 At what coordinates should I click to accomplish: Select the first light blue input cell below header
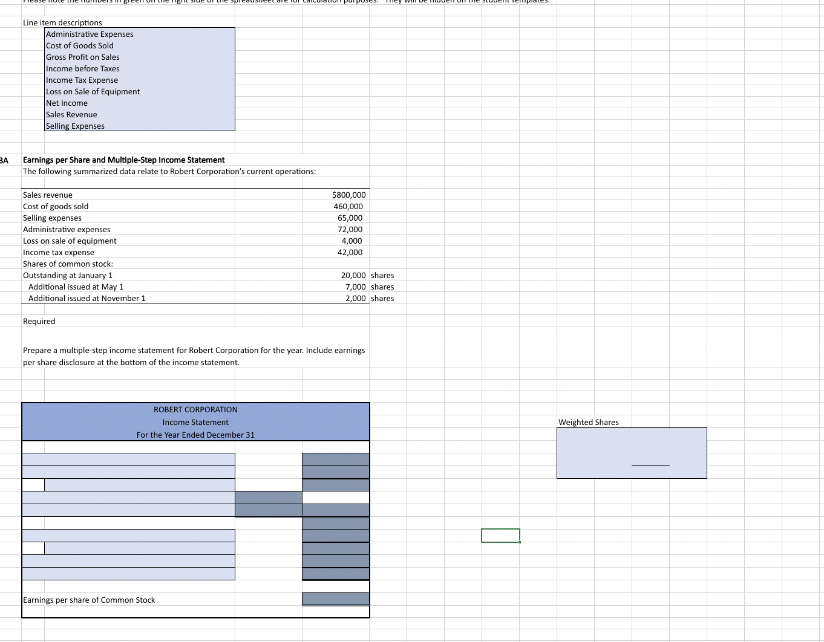click(x=128, y=459)
